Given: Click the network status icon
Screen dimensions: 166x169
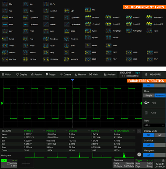Looking at the screenshot, I should [163, 160].
